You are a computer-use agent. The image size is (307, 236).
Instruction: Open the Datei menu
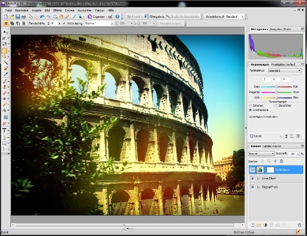(9, 10)
